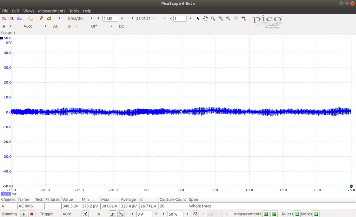
Task: Click the trigger threshold 0 V field
Action: pos(144,214)
